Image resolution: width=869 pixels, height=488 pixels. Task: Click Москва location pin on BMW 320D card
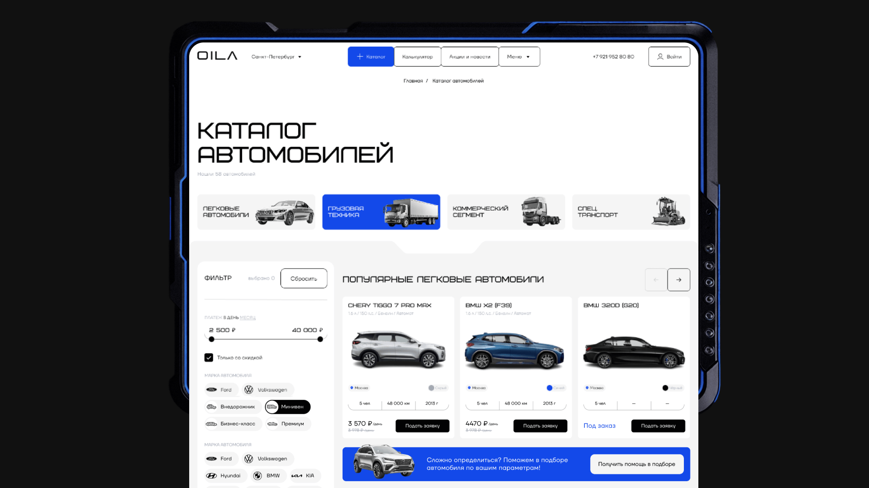tap(587, 388)
